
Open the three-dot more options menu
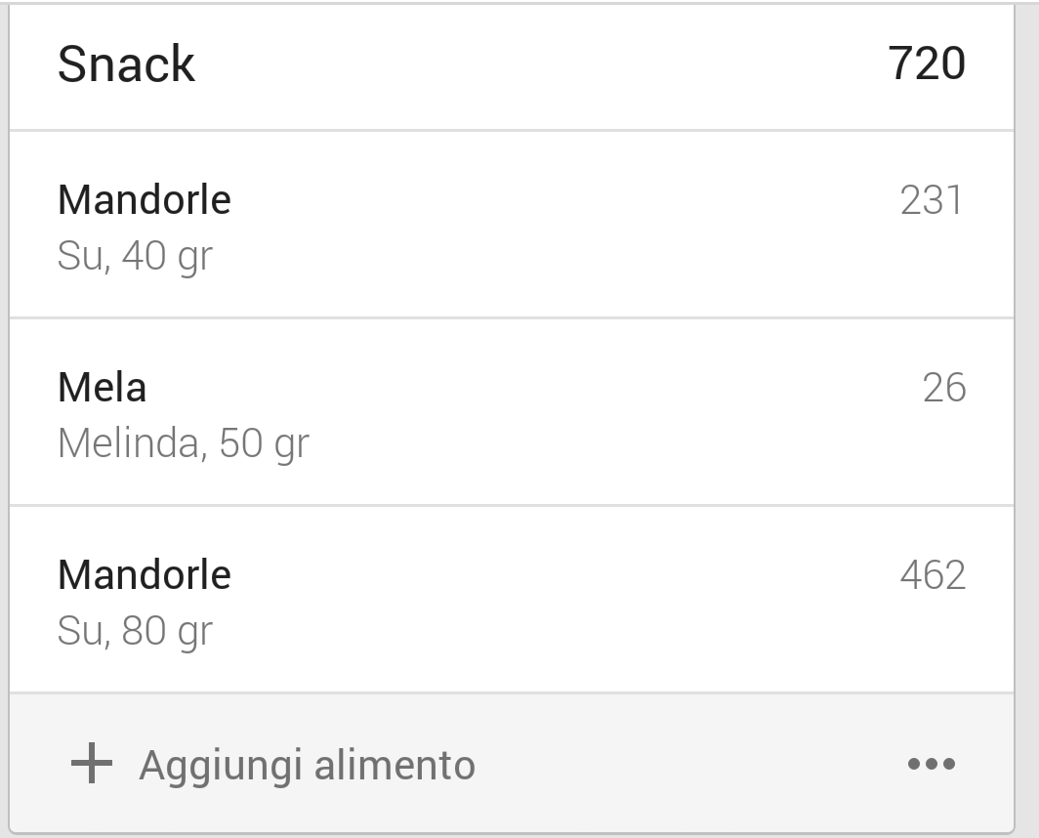click(931, 764)
